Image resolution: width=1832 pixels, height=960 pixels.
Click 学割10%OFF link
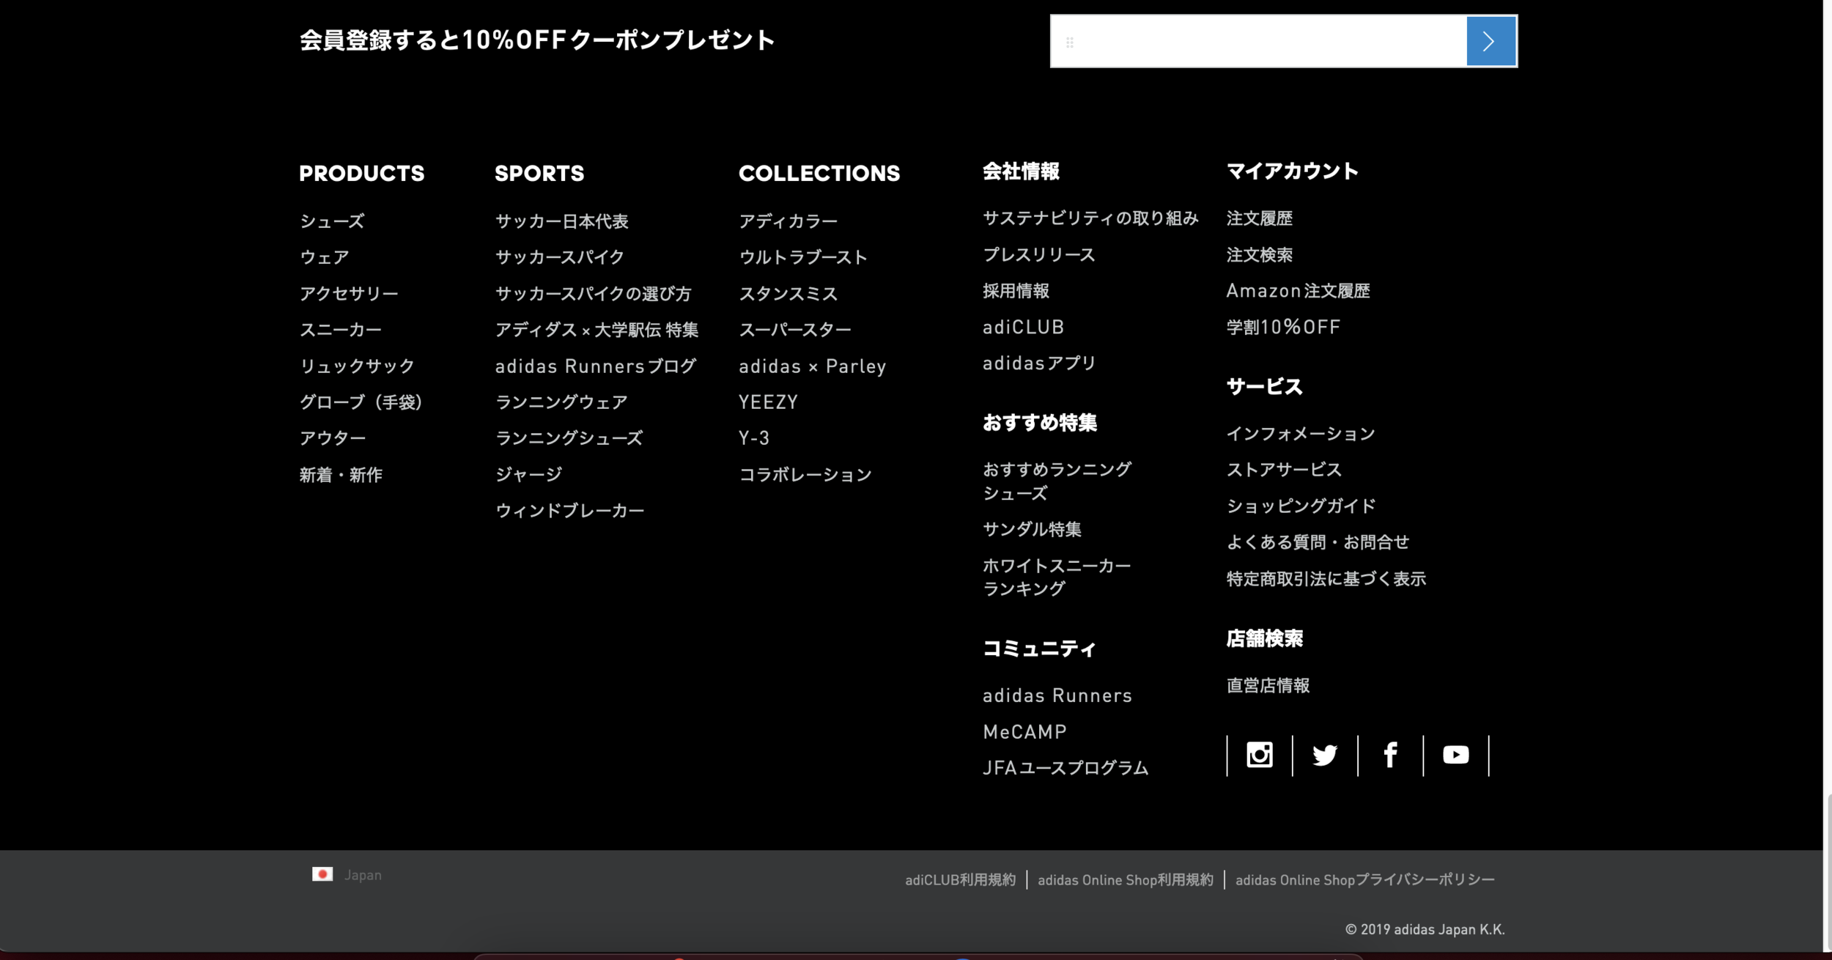(1283, 327)
